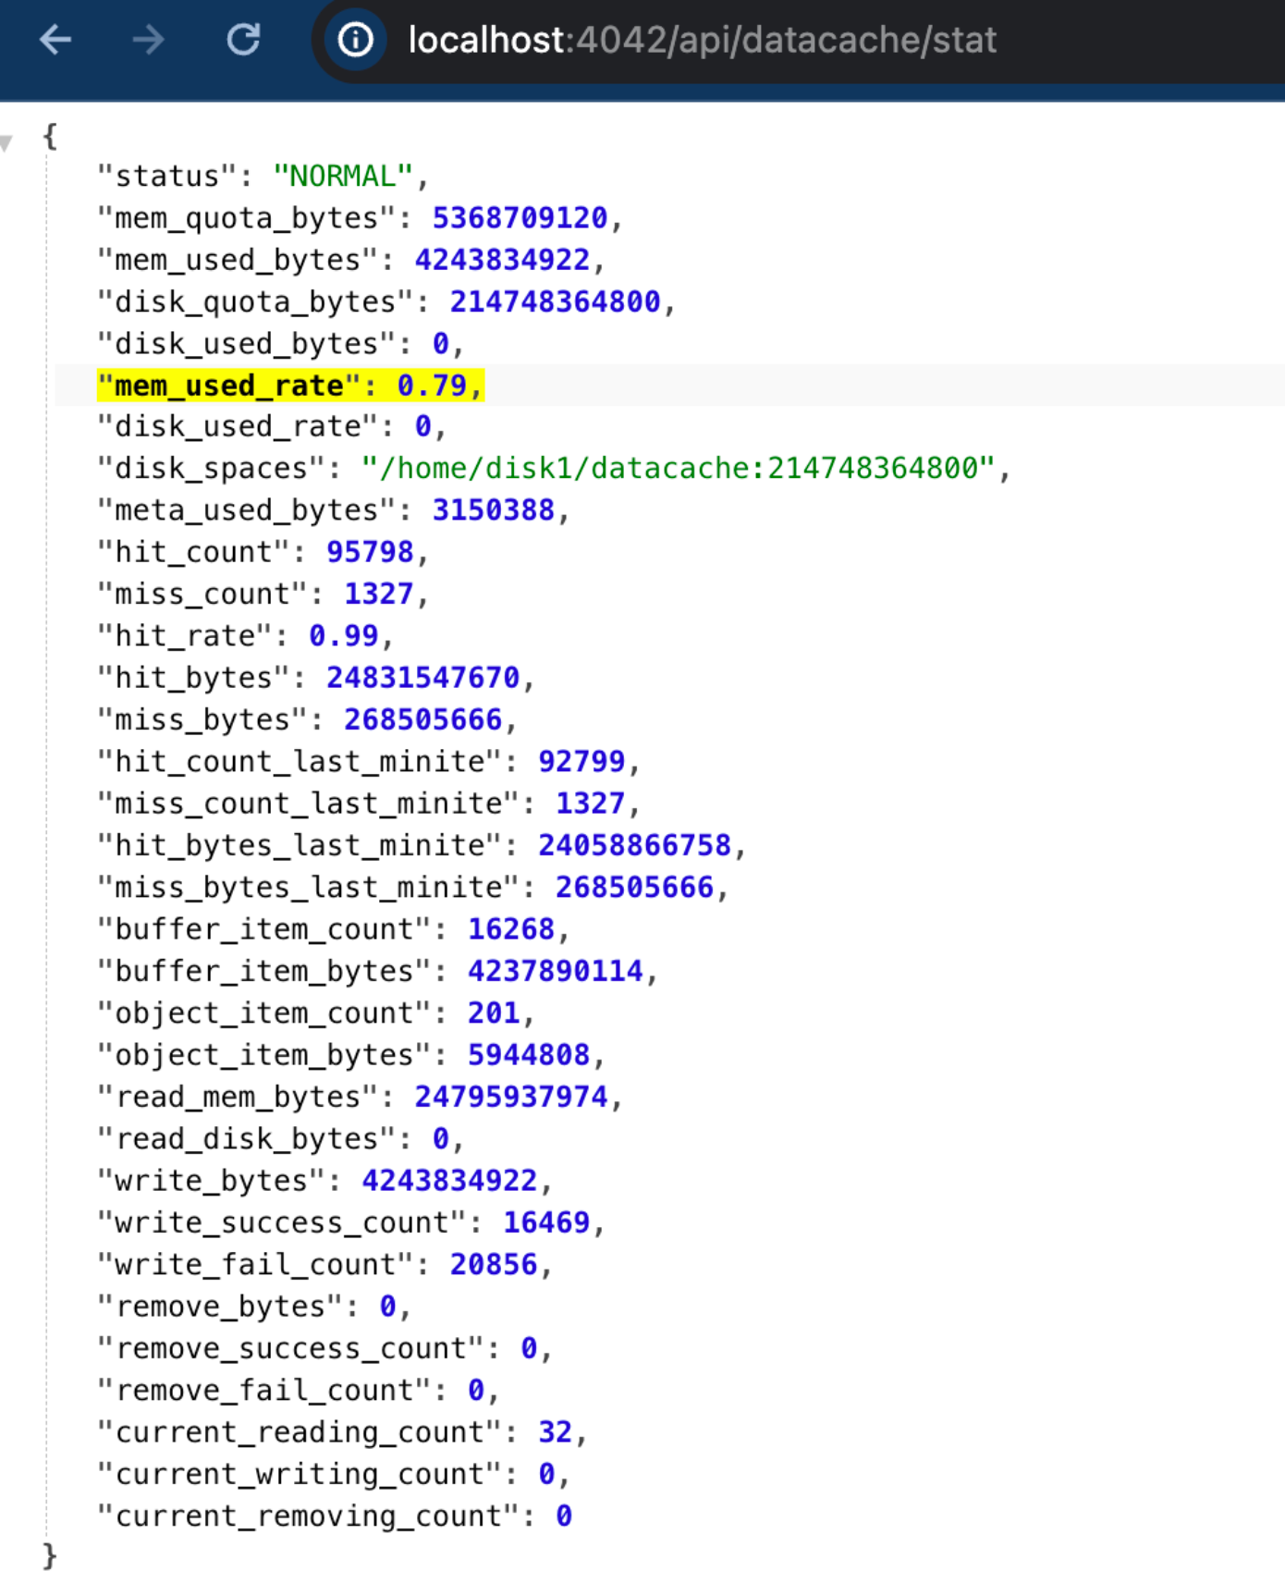The height and width of the screenshot is (1583, 1285).
Task: Click the disk_spaces path string
Action: tap(678, 468)
